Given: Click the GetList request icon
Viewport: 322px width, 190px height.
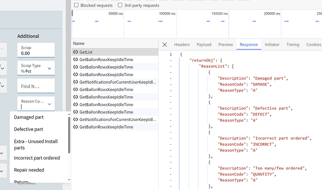Looking at the screenshot, I should [x=76, y=52].
